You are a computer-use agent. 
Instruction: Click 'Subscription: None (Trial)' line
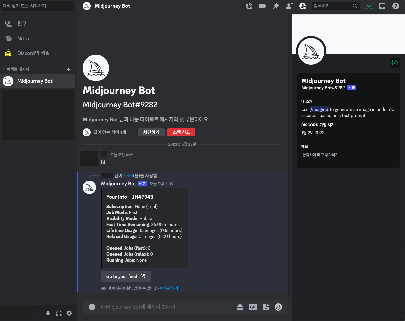132,206
